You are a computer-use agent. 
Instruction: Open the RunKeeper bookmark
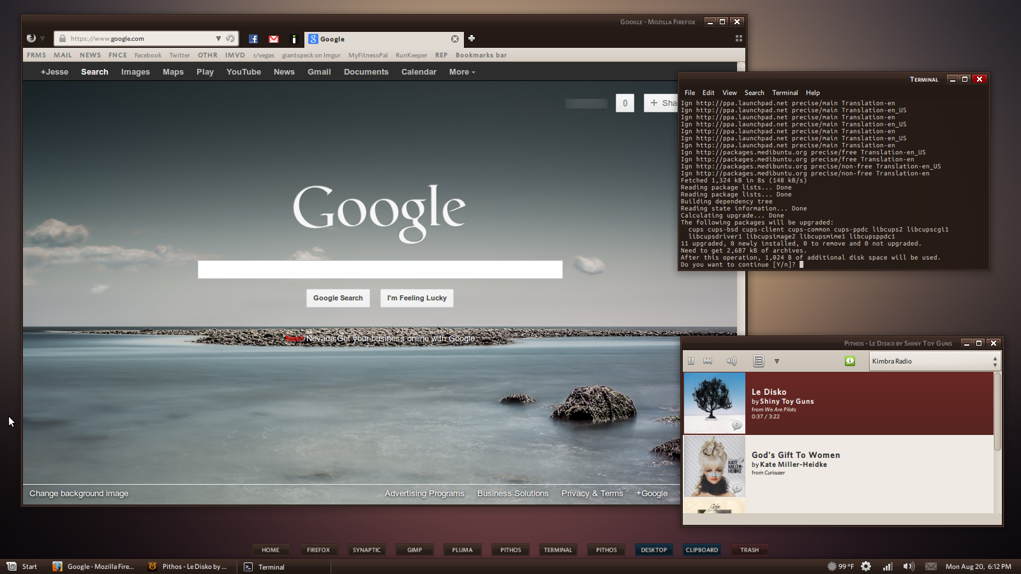tap(411, 55)
